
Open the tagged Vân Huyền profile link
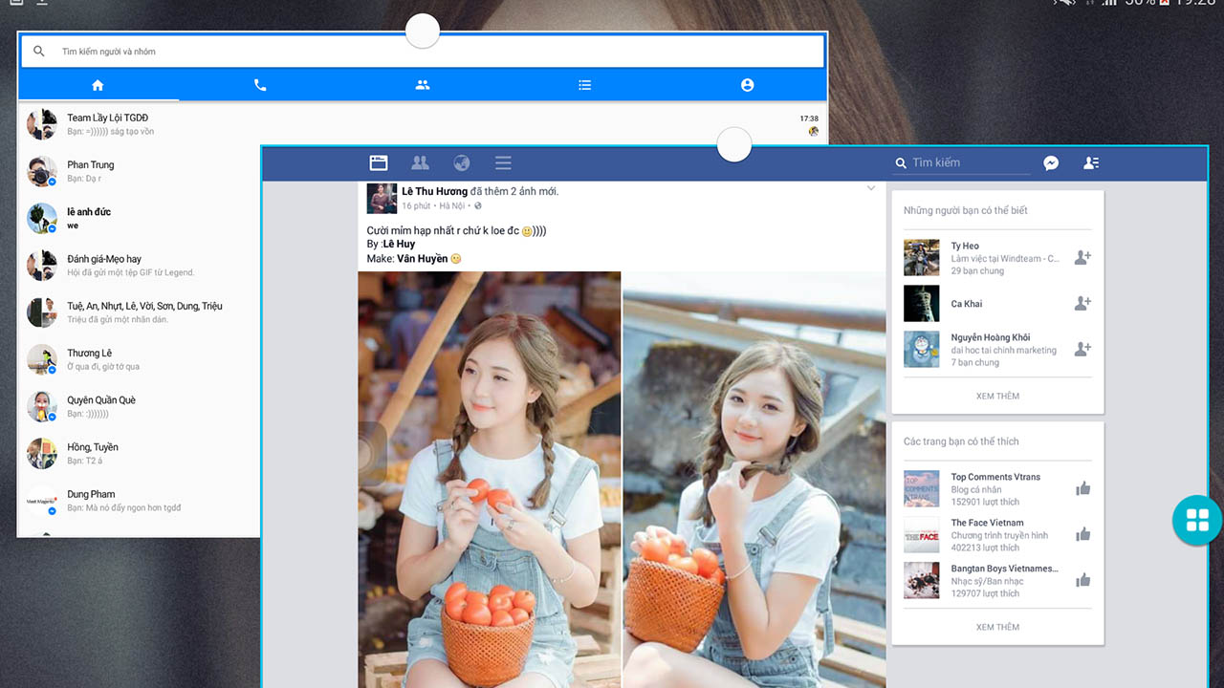tap(423, 259)
